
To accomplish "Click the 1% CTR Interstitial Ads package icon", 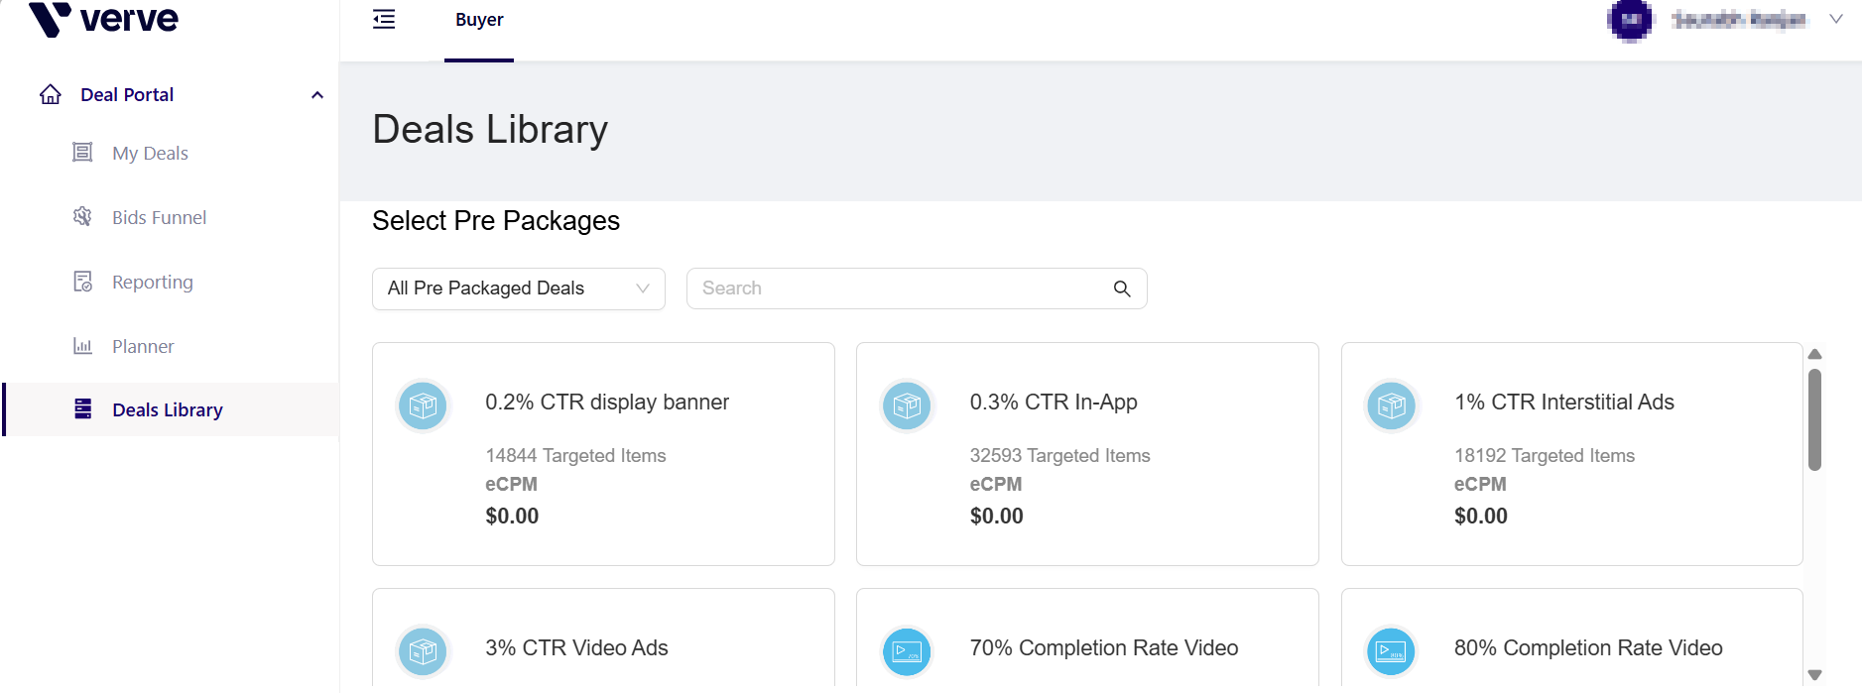I will 1392,405.
